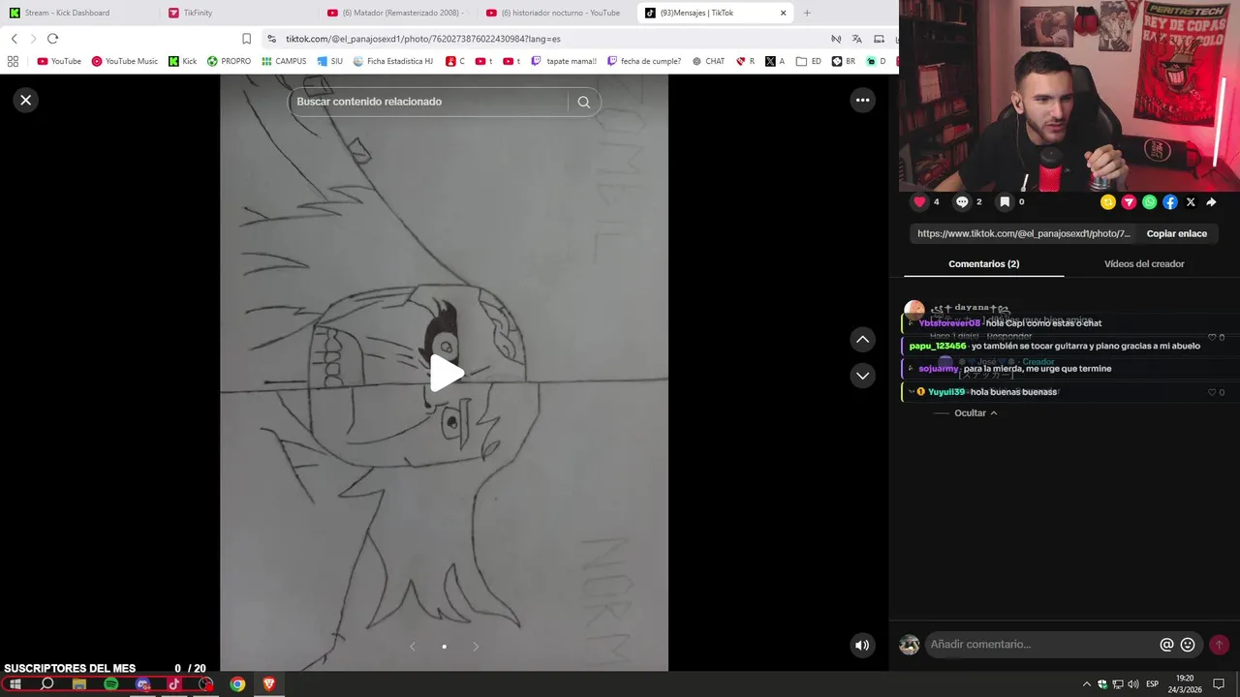The height and width of the screenshot is (697, 1240).
Task: Open the tapate mama!! bookmark
Action: click(564, 61)
